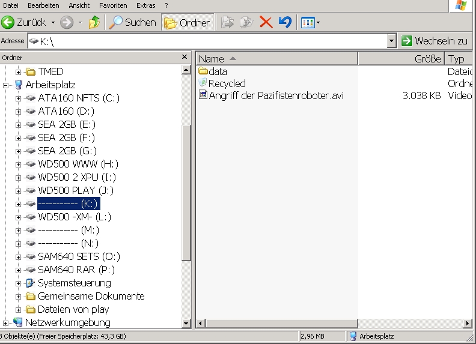Screen dimensions: 476x344
Task: Open the Suchen search tool
Action: point(132,23)
